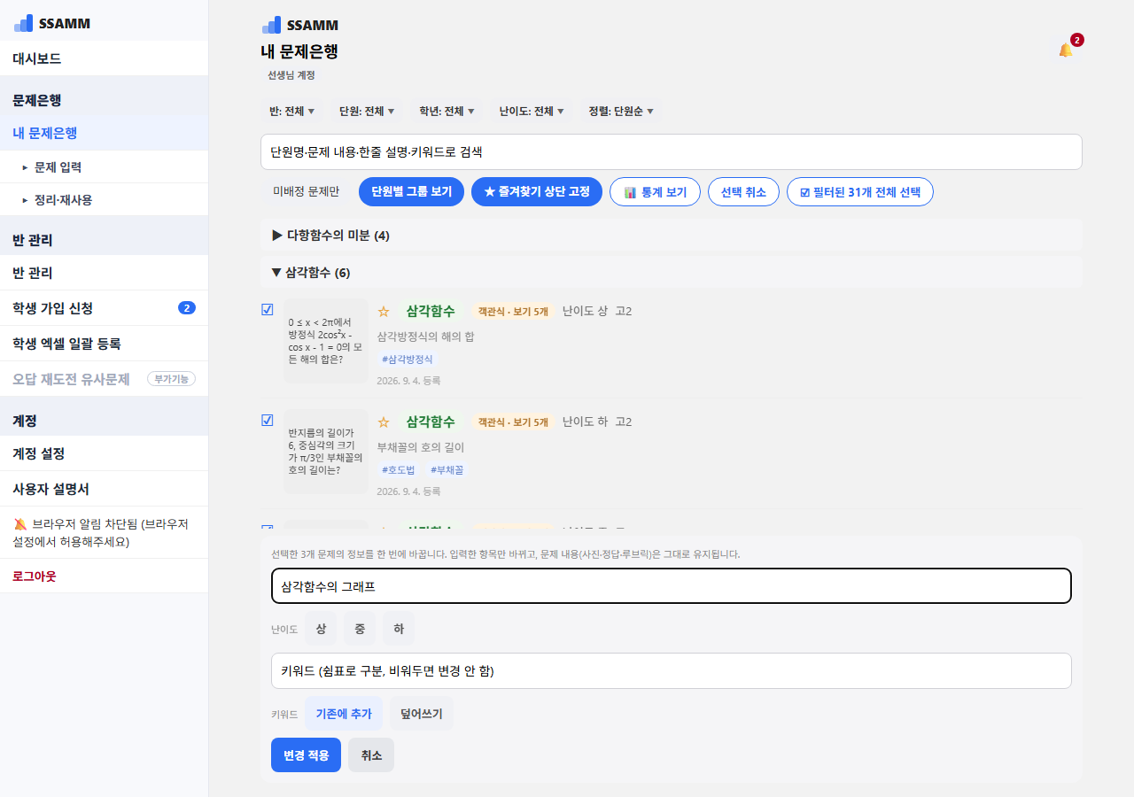
Task: Click 취소 in the bulk edit panel
Action: [x=371, y=754]
